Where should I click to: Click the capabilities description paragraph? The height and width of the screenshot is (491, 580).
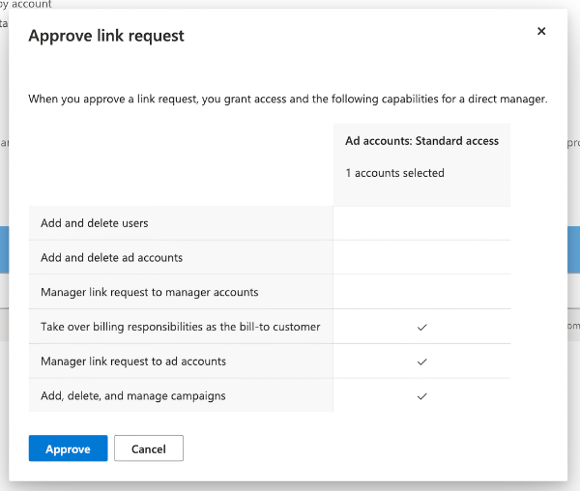click(x=288, y=99)
